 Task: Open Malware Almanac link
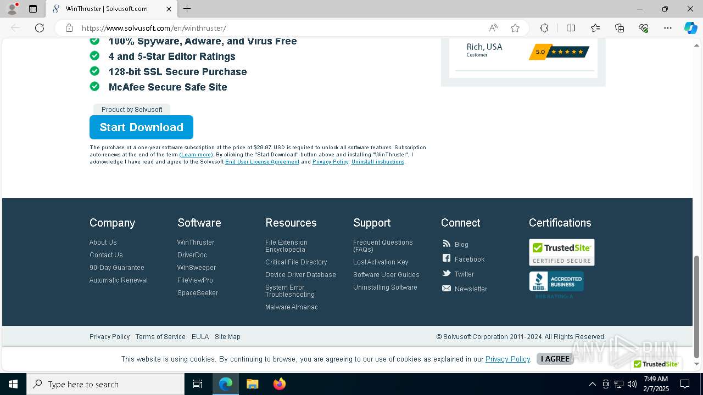point(292,307)
